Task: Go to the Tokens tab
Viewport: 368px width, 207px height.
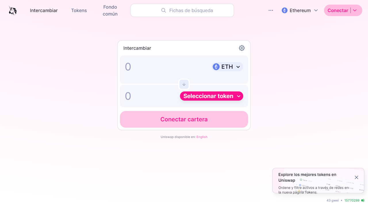Action: (x=79, y=10)
